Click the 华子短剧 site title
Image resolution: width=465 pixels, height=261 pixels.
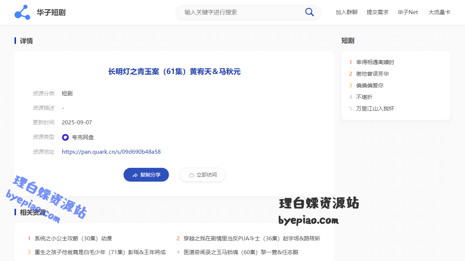click(51, 12)
